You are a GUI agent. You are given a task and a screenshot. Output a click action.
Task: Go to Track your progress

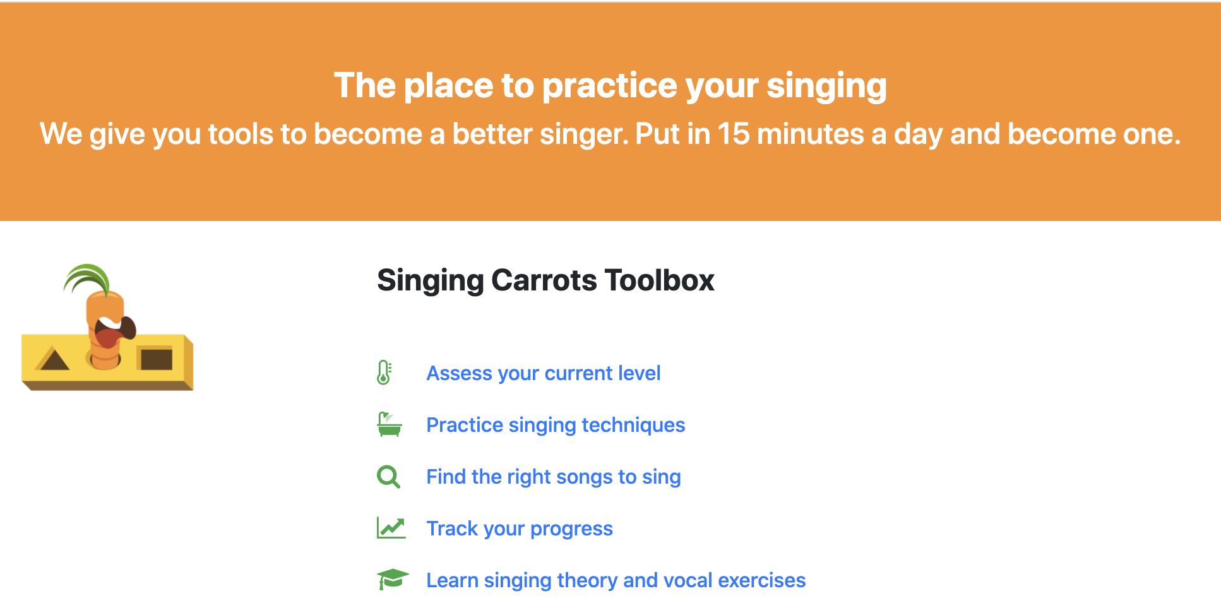click(519, 528)
